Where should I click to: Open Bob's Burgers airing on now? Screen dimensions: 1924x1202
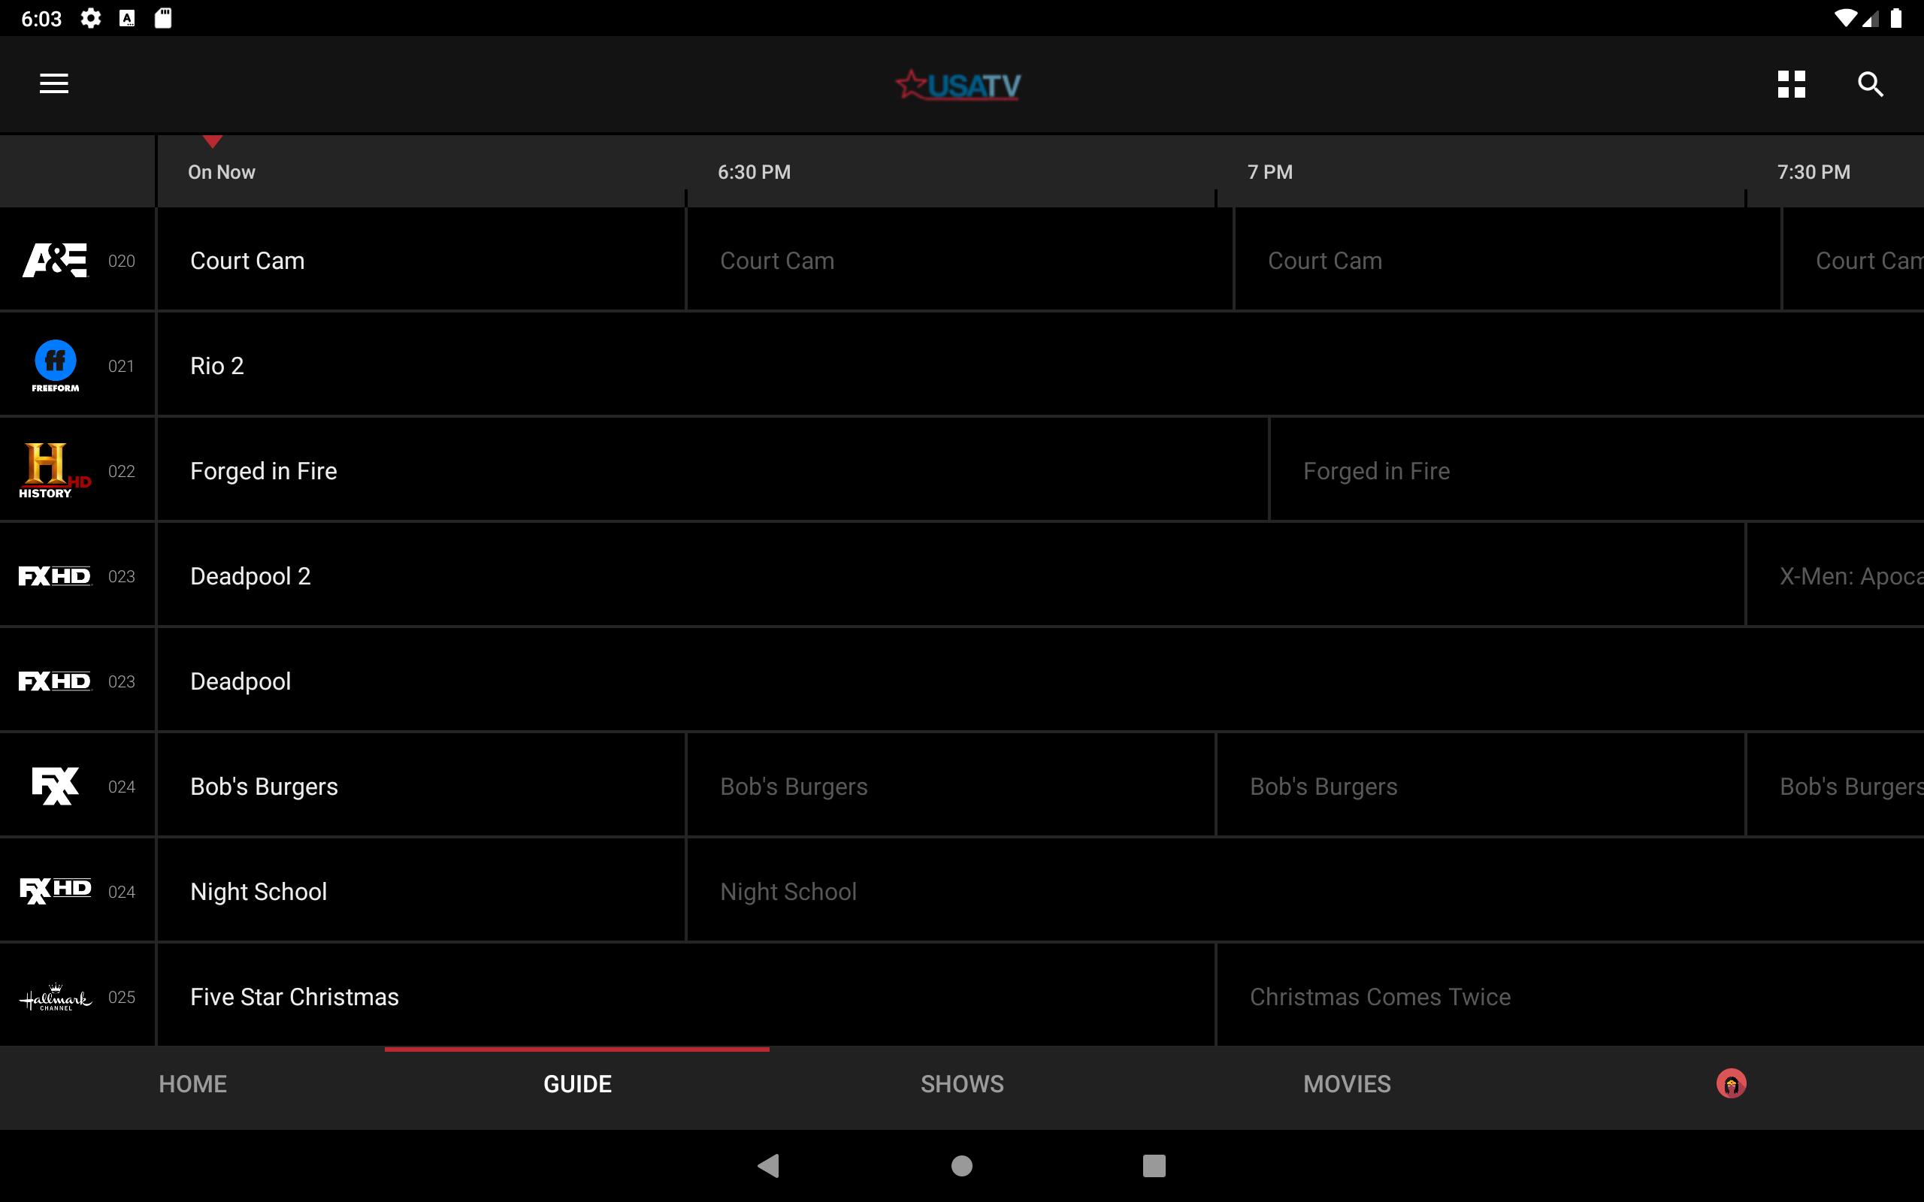point(422,784)
